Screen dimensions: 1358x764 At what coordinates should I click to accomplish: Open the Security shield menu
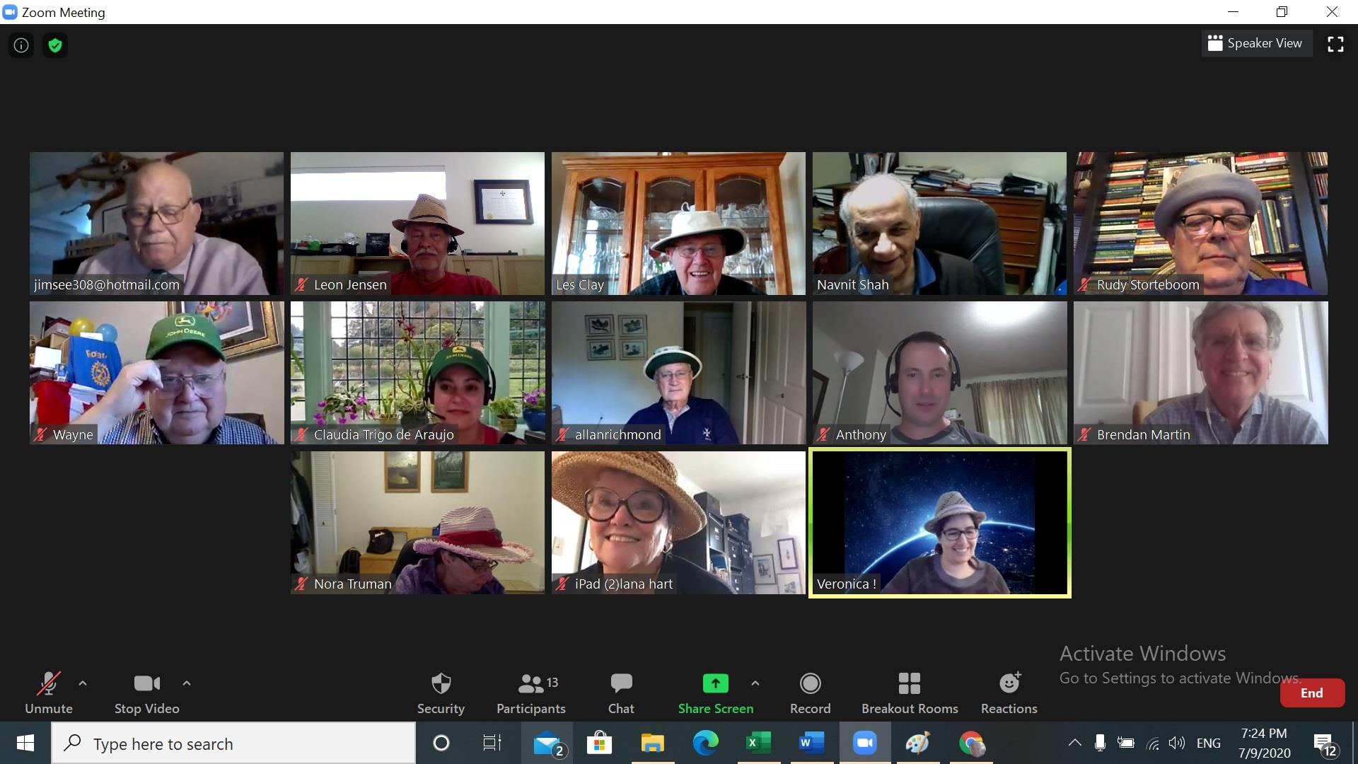click(x=441, y=693)
